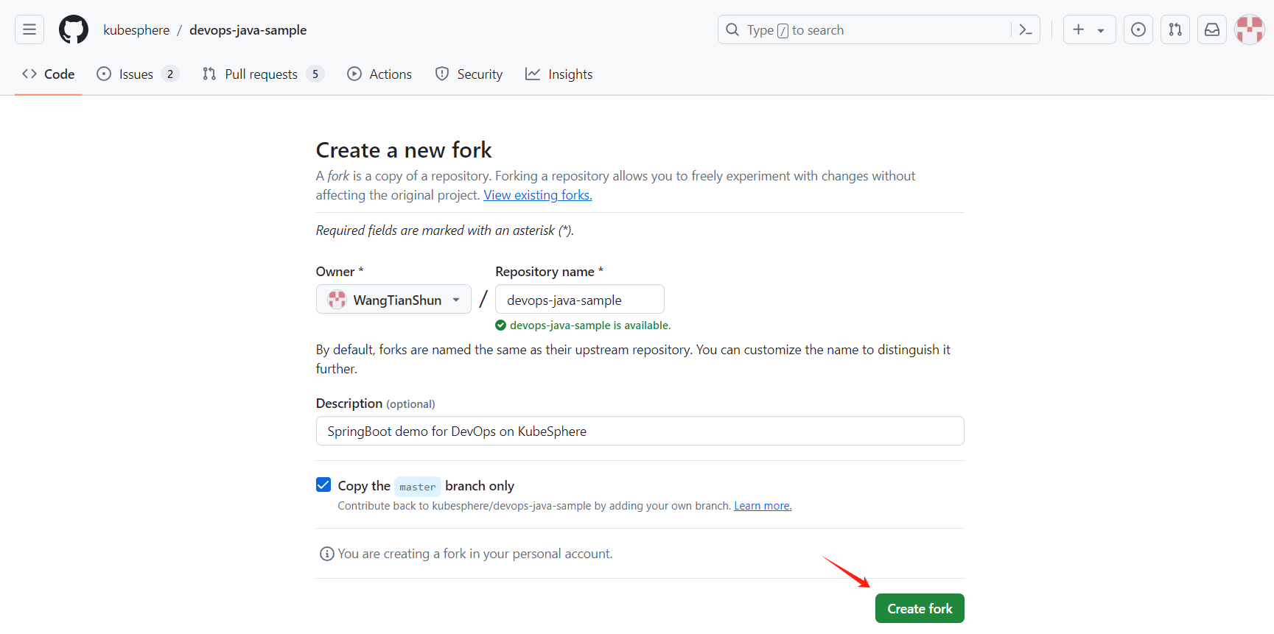The height and width of the screenshot is (634, 1274).
Task: Open the command palette icon
Action: point(1025,29)
